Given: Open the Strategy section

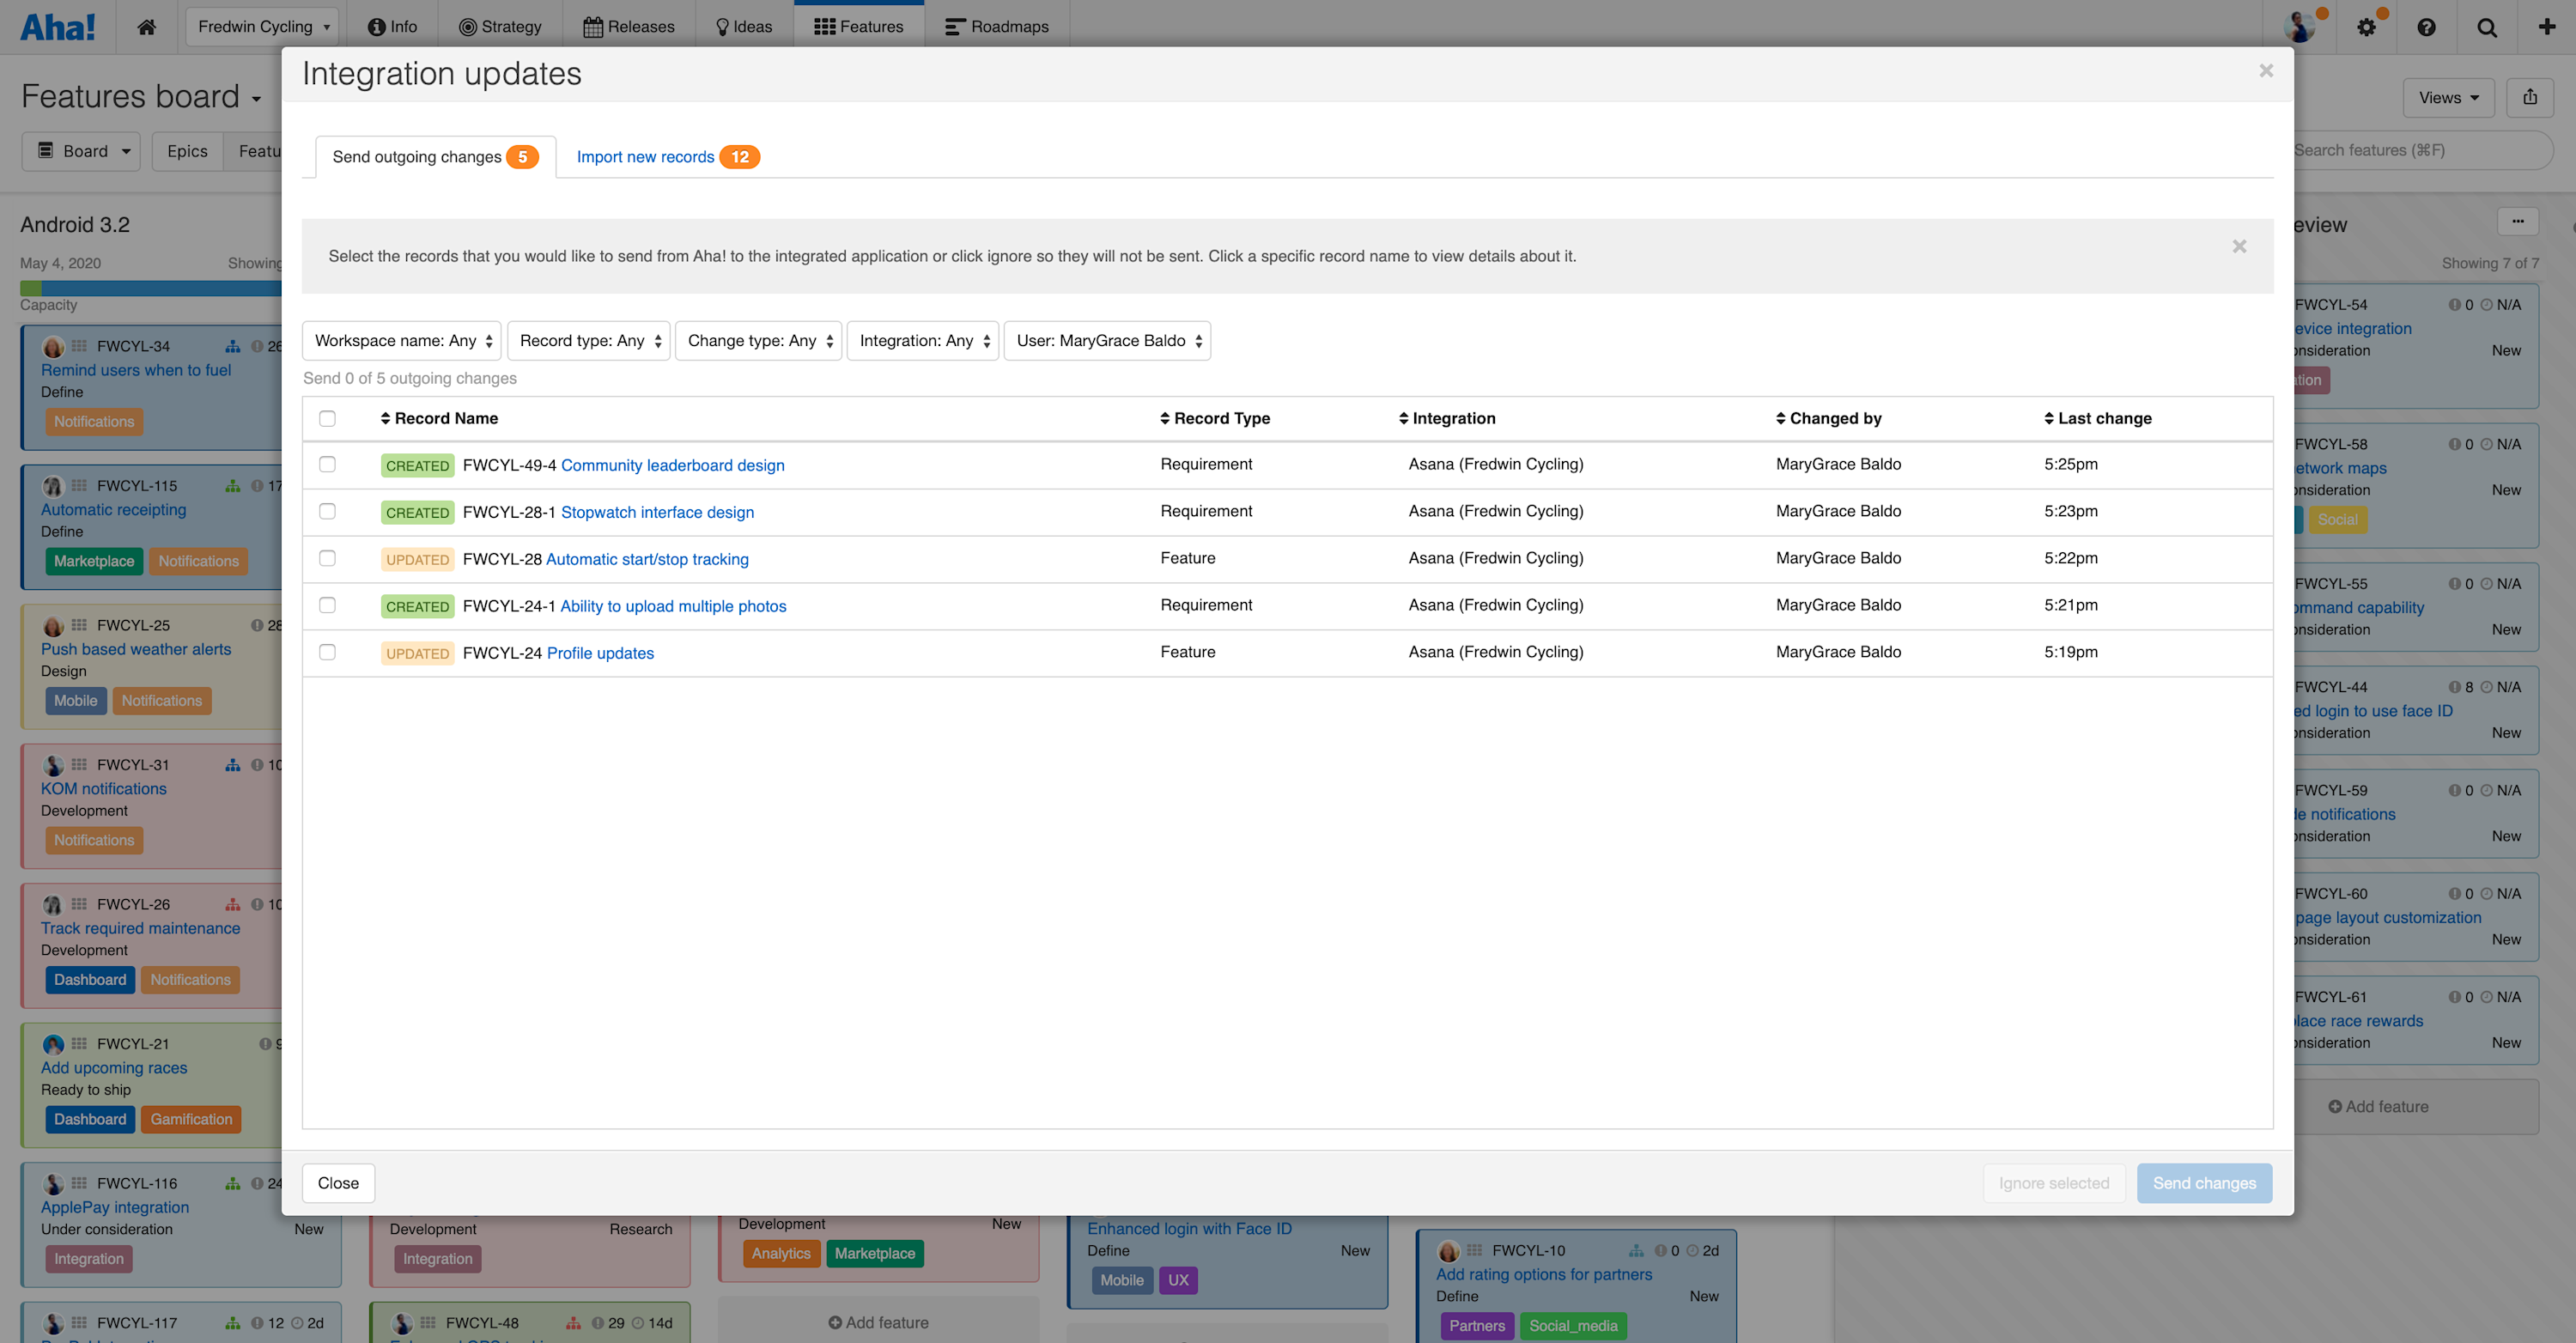Looking at the screenshot, I should point(499,26).
